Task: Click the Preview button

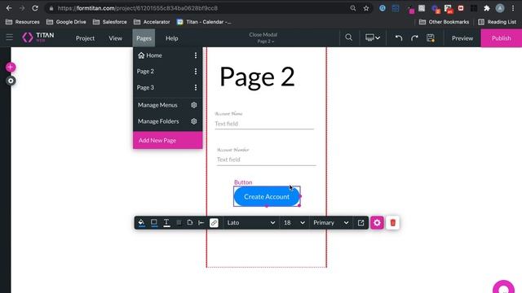Action: click(x=462, y=38)
